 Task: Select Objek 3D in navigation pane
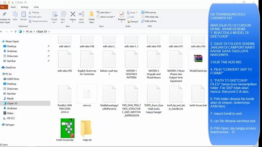click(x=25, y=103)
